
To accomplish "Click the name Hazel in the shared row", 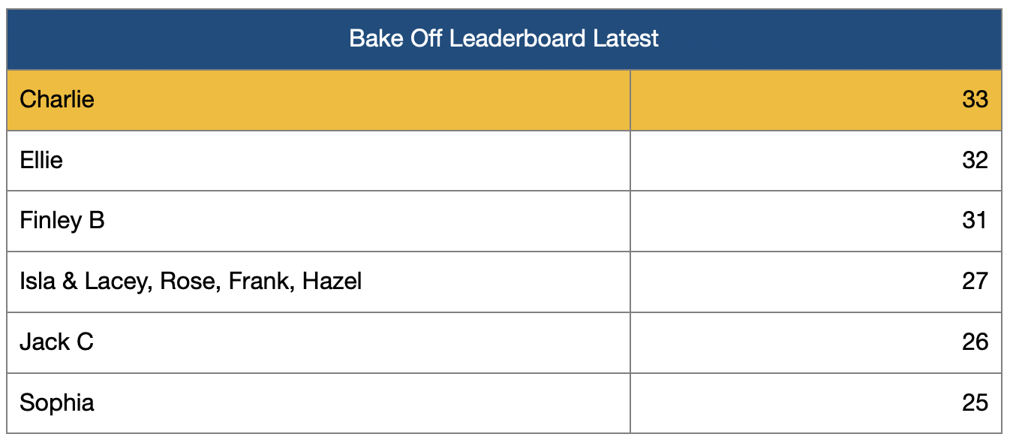I will [x=332, y=282].
